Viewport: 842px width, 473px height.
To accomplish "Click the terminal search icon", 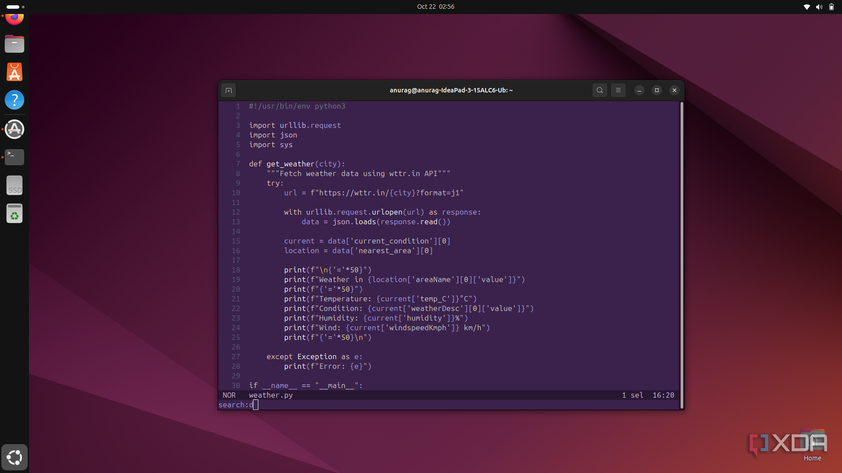I will [599, 90].
